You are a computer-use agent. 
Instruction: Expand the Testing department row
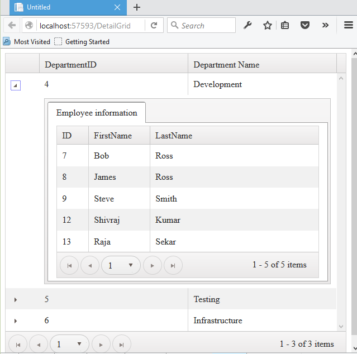[16, 300]
